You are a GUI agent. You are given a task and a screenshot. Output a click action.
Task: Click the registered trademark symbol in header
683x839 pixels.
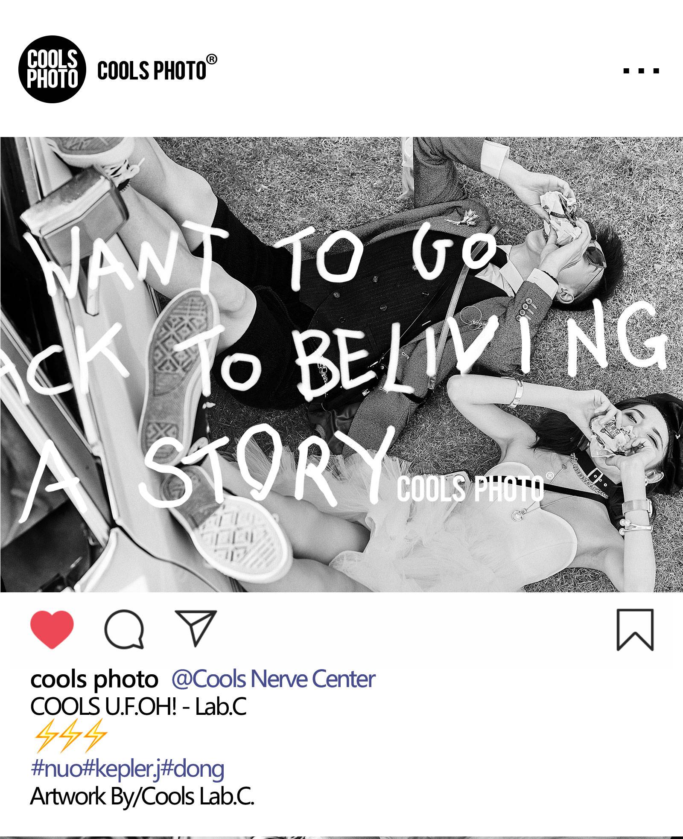(x=211, y=60)
